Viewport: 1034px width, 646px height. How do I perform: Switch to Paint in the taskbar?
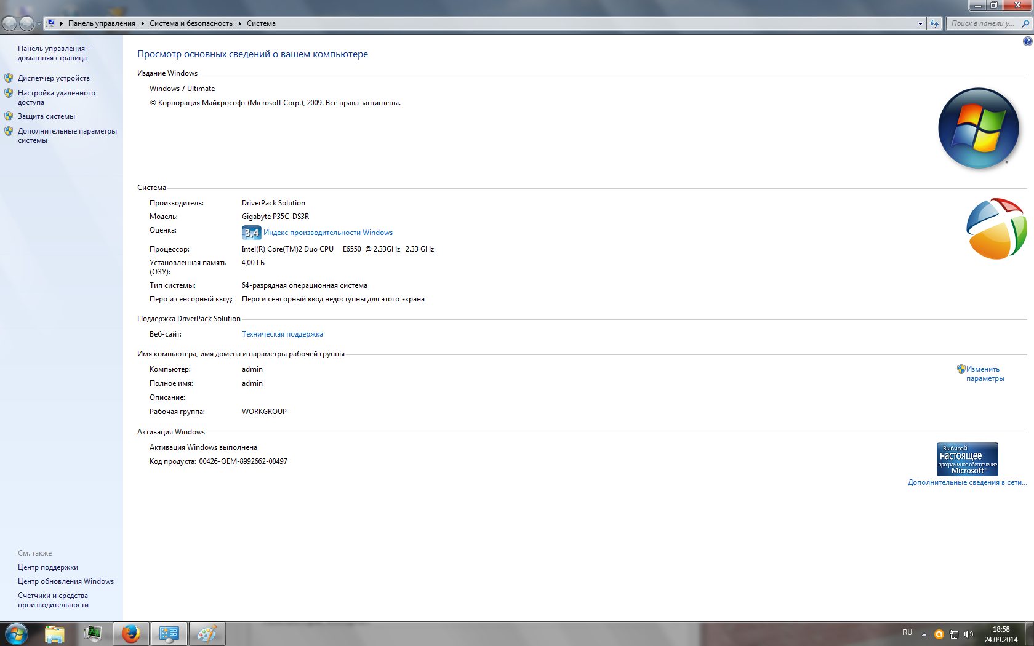tap(207, 634)
